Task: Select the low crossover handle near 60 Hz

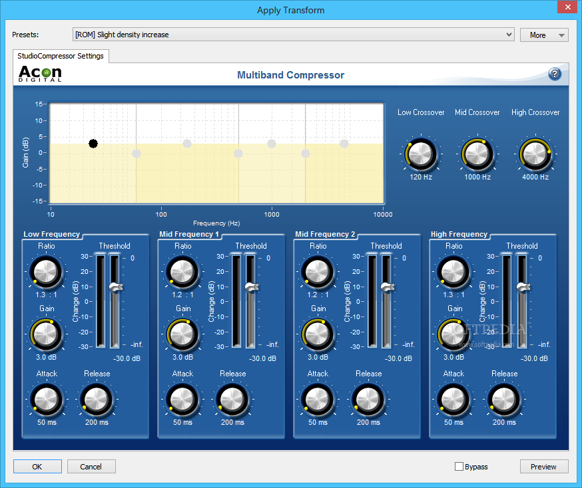Action: coord(137,154)
